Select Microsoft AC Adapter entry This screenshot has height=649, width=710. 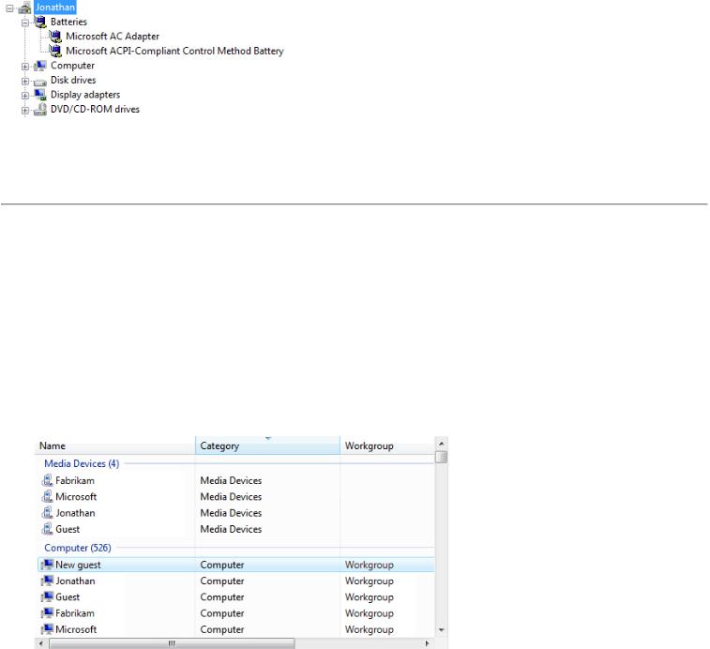pos(113,37)
